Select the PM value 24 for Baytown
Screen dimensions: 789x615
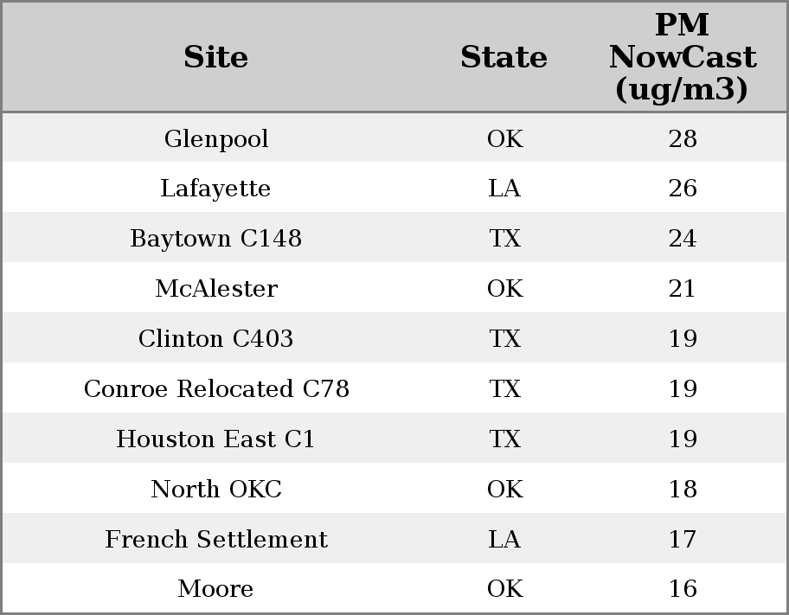click(x=683, y=239)
